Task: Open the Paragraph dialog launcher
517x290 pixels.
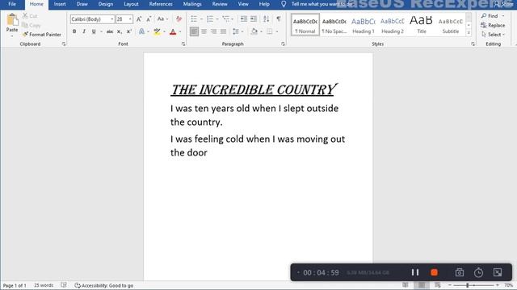Action: (283, 43)
